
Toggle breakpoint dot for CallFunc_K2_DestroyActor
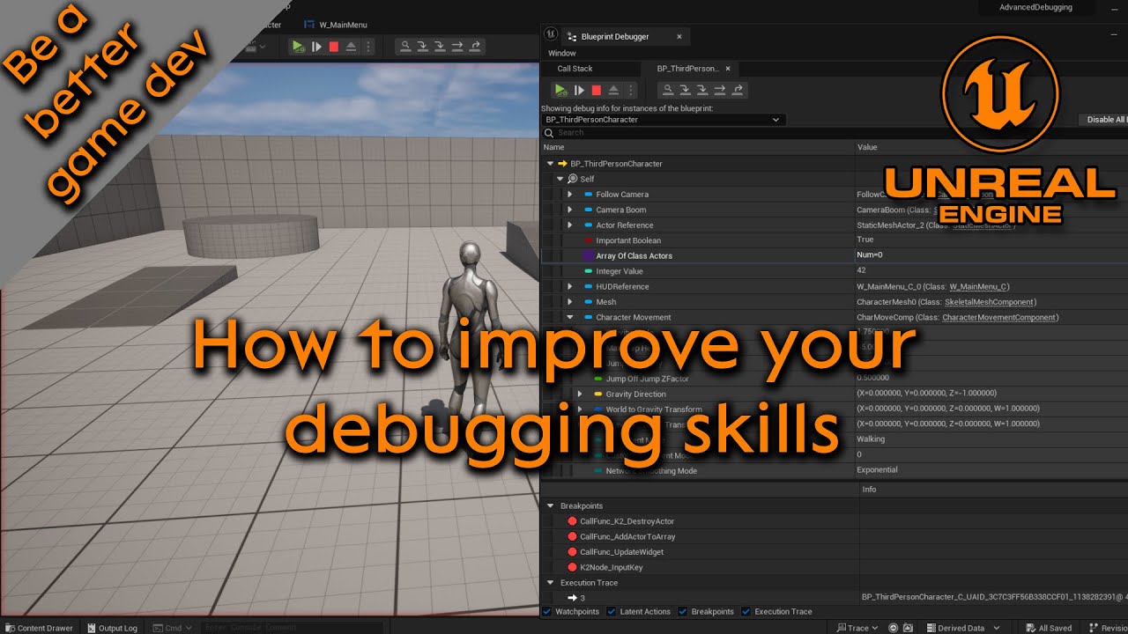click(x=573, y=521)
